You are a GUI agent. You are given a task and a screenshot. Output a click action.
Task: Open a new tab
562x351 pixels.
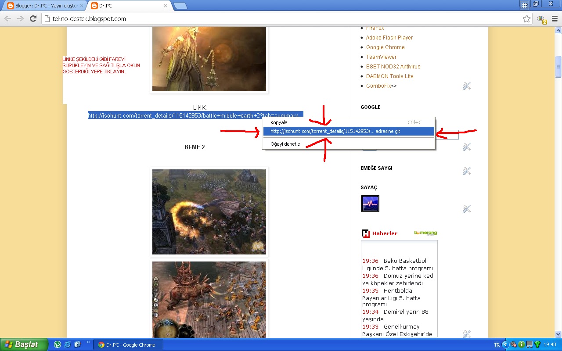(x=180, y=6)
